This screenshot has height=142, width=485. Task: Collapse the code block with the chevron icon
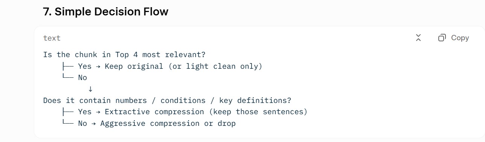[x=418, y=38]
